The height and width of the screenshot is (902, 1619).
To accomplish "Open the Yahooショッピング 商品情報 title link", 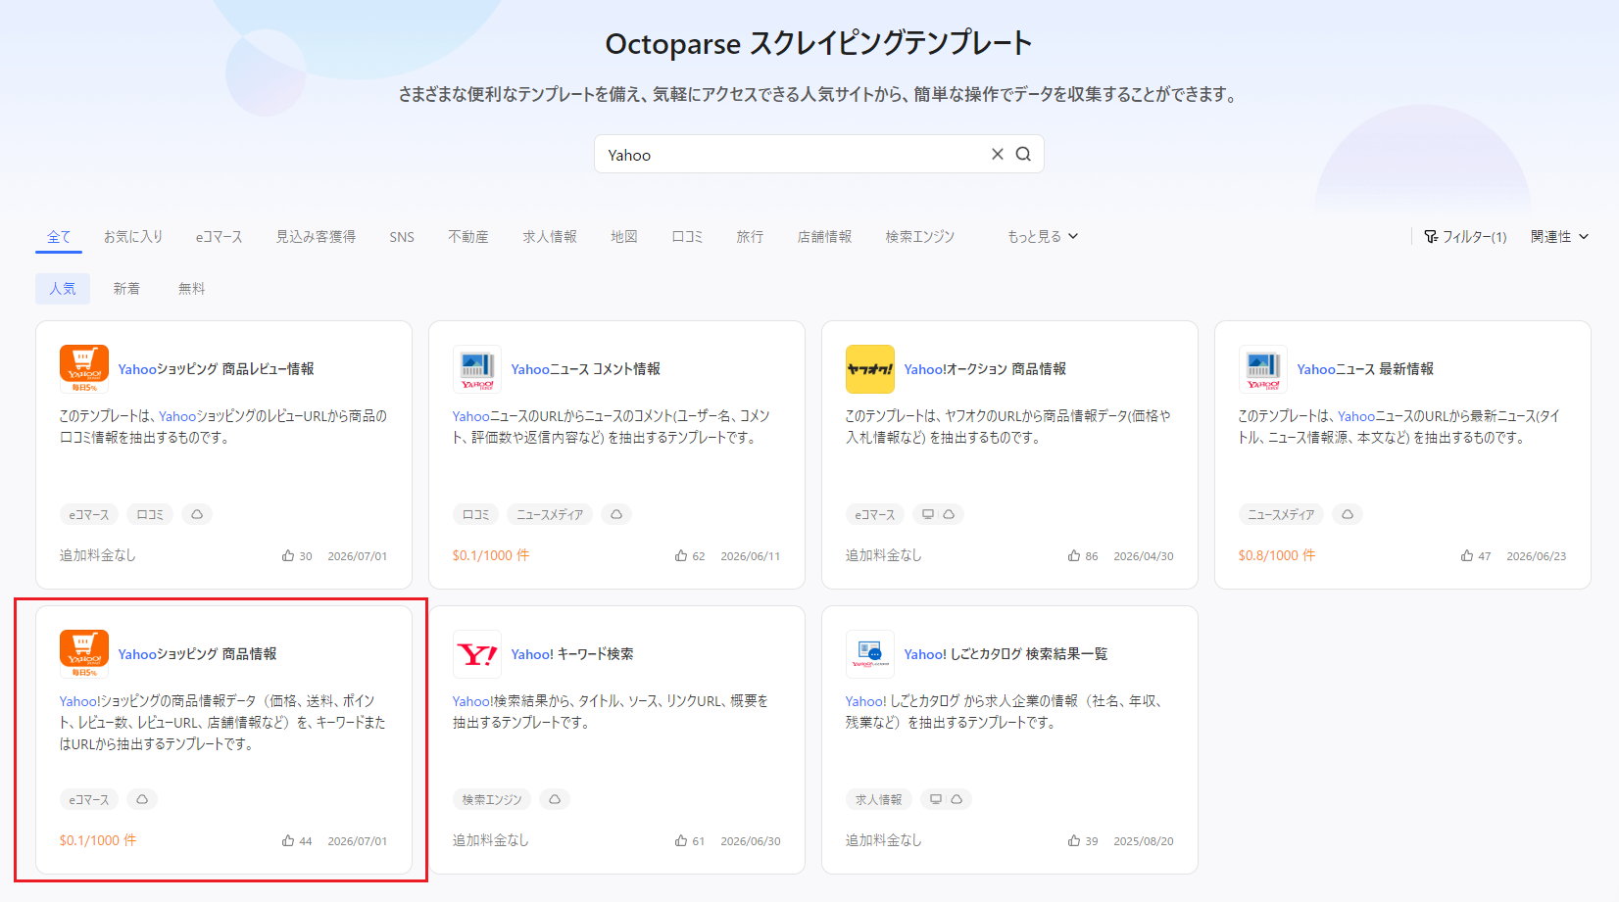I will 198,654.
